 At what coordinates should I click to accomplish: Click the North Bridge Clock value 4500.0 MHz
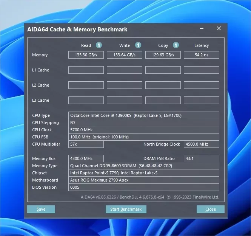[202, 144]
